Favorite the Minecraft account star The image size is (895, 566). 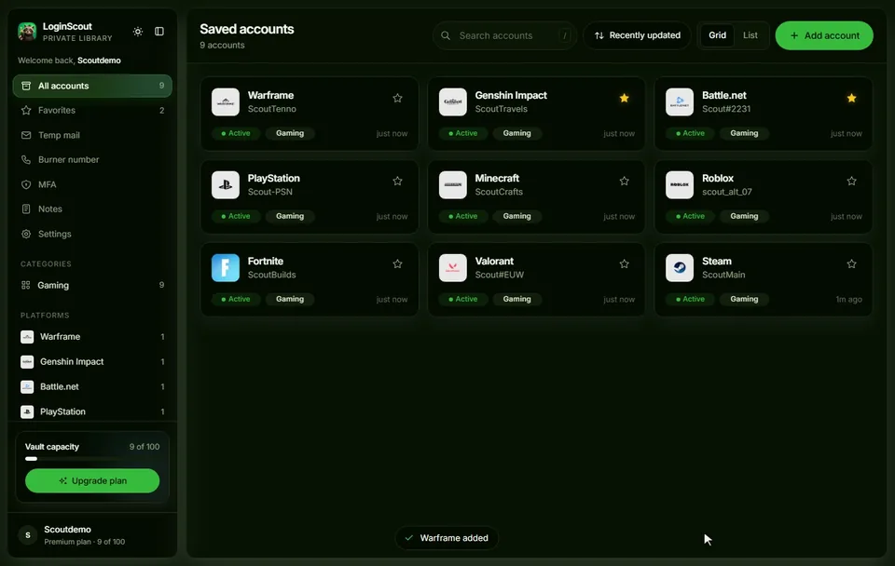pos(625,182)
